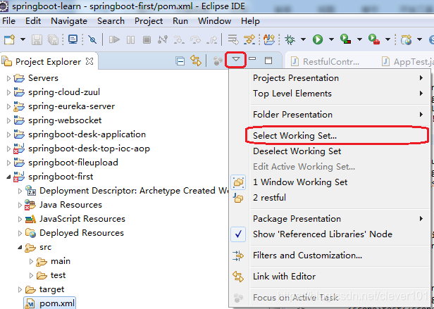Open the Help menu

[250, 21]
